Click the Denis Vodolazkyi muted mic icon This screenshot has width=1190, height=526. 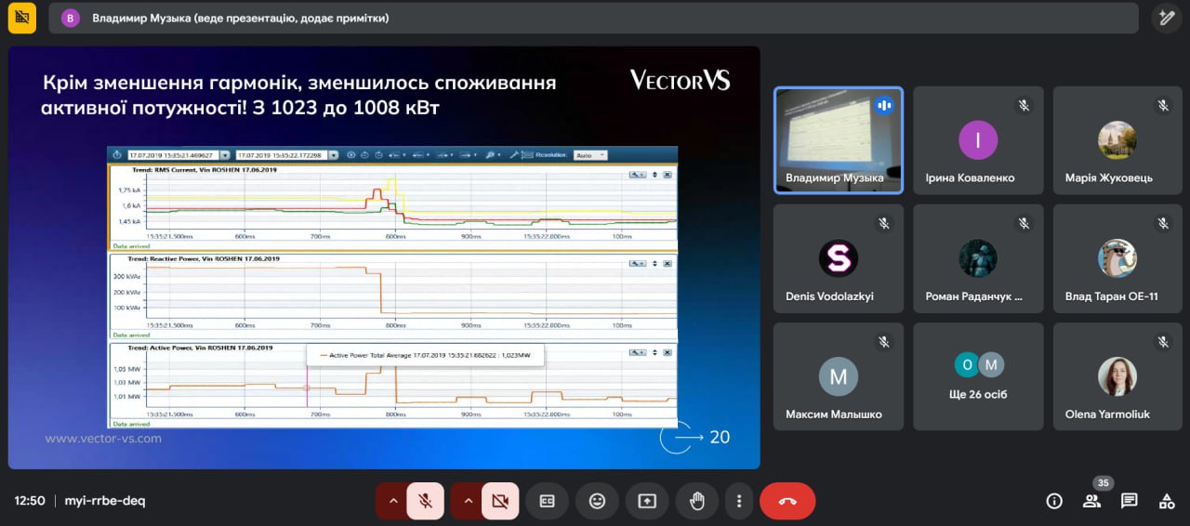pyautogui.click(x=884, y=223)
